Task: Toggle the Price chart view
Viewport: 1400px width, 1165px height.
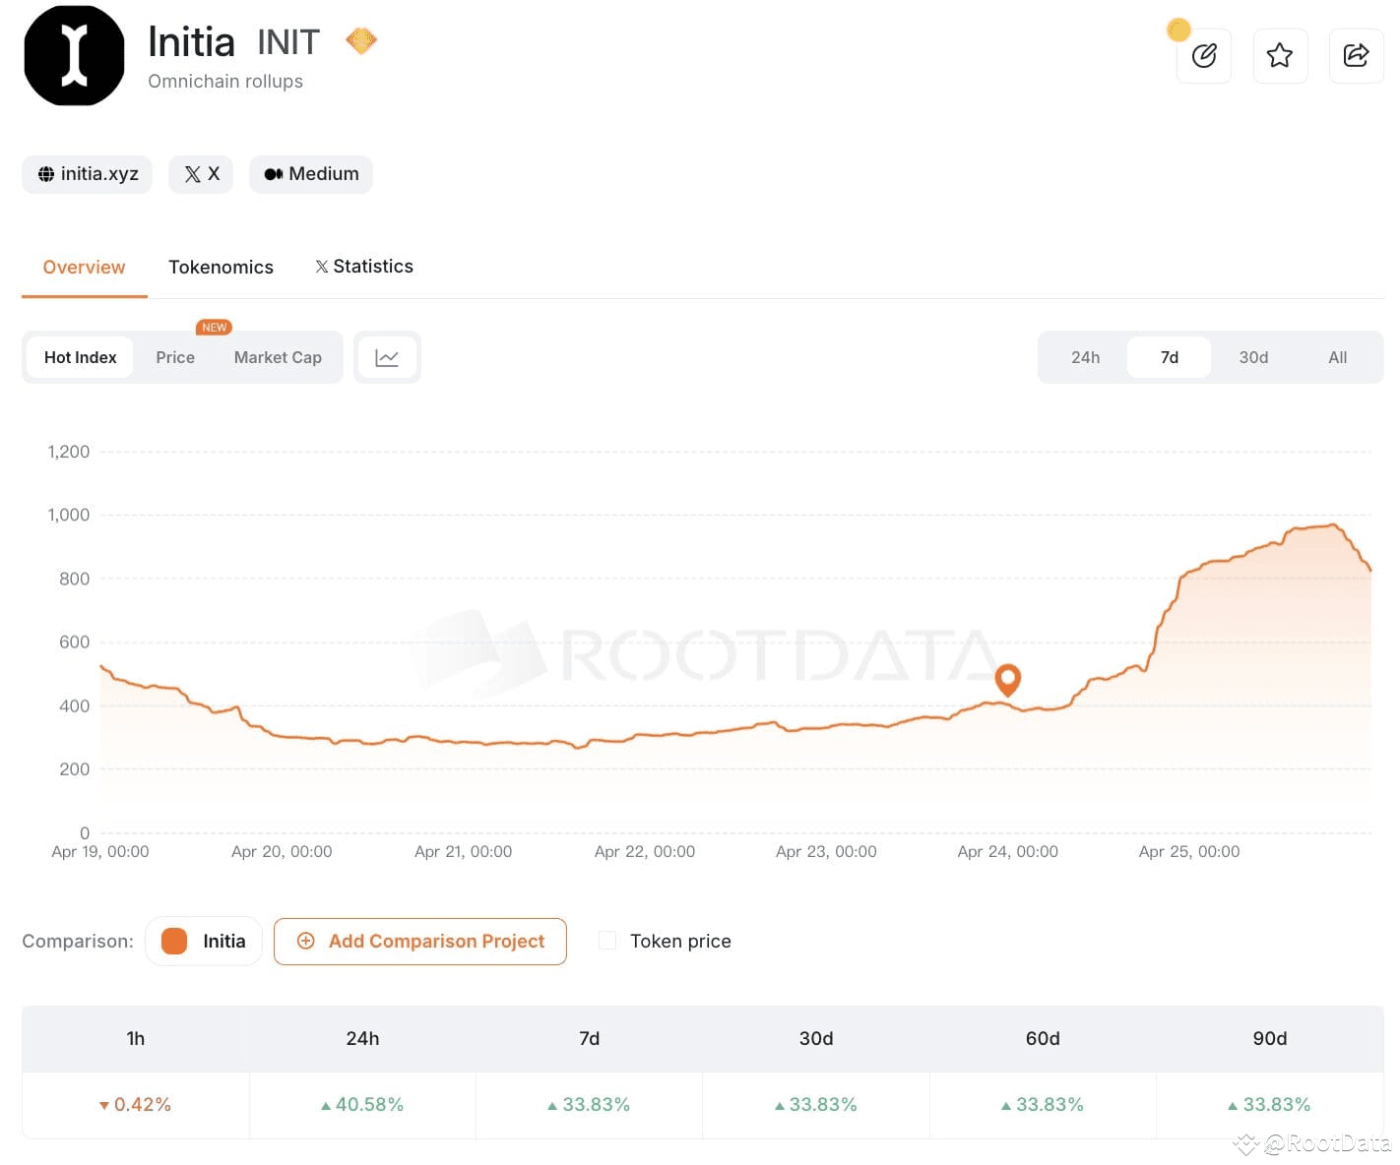Action: coord(175,357)
